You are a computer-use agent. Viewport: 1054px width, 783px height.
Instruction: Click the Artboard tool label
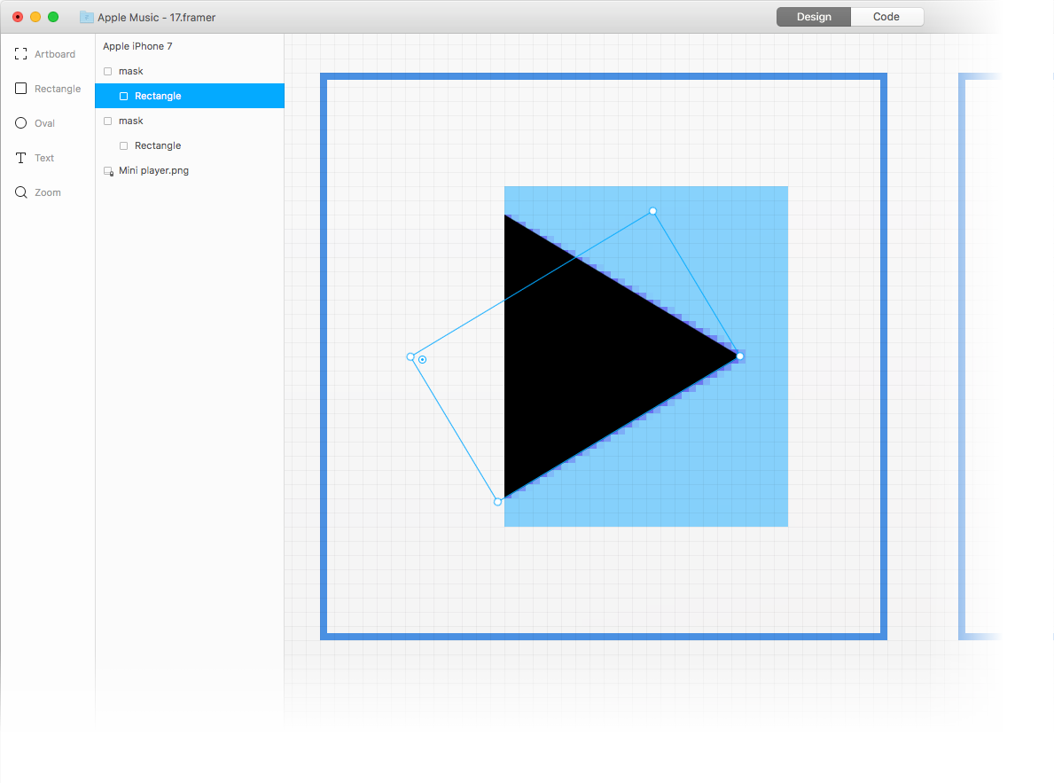click(55, 54)
